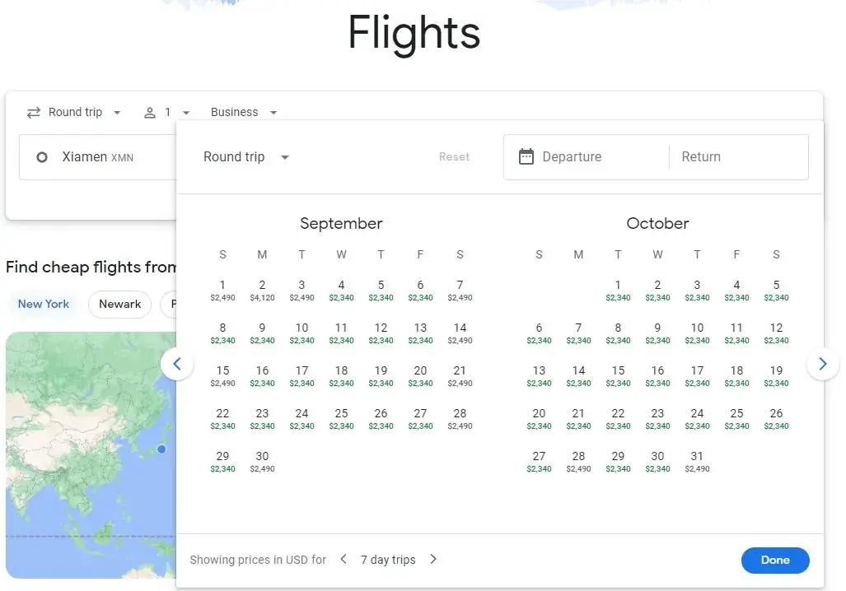Click the Reset button
The width and height of the screenshot is (846, 591).
pyautogui.click(x=454, y=156)
